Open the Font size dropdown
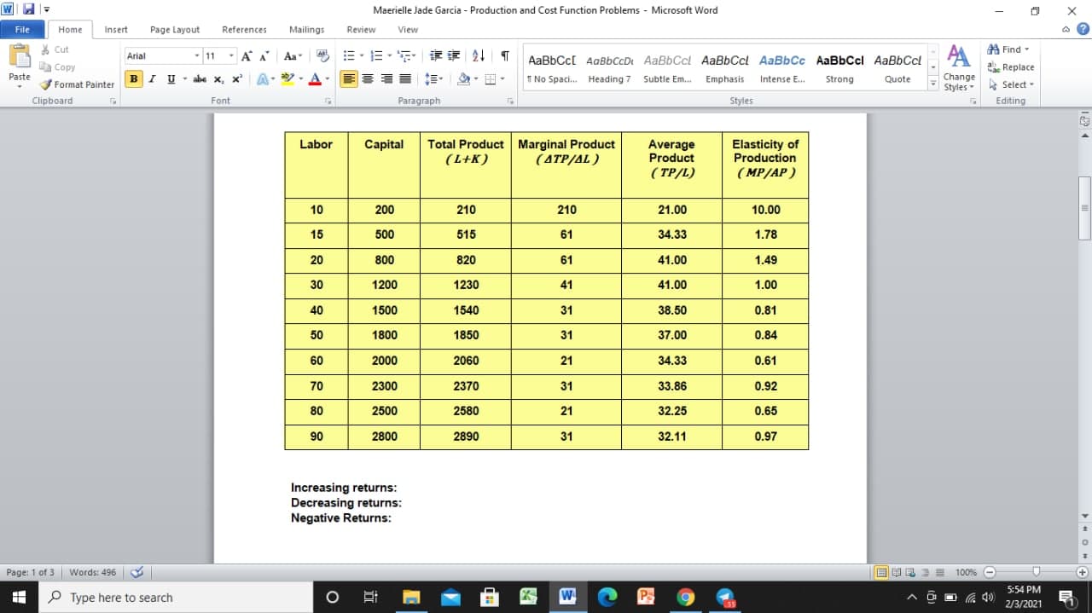Screen dimensions: 1092x613 pyautogui.click(x=230, y=55)
